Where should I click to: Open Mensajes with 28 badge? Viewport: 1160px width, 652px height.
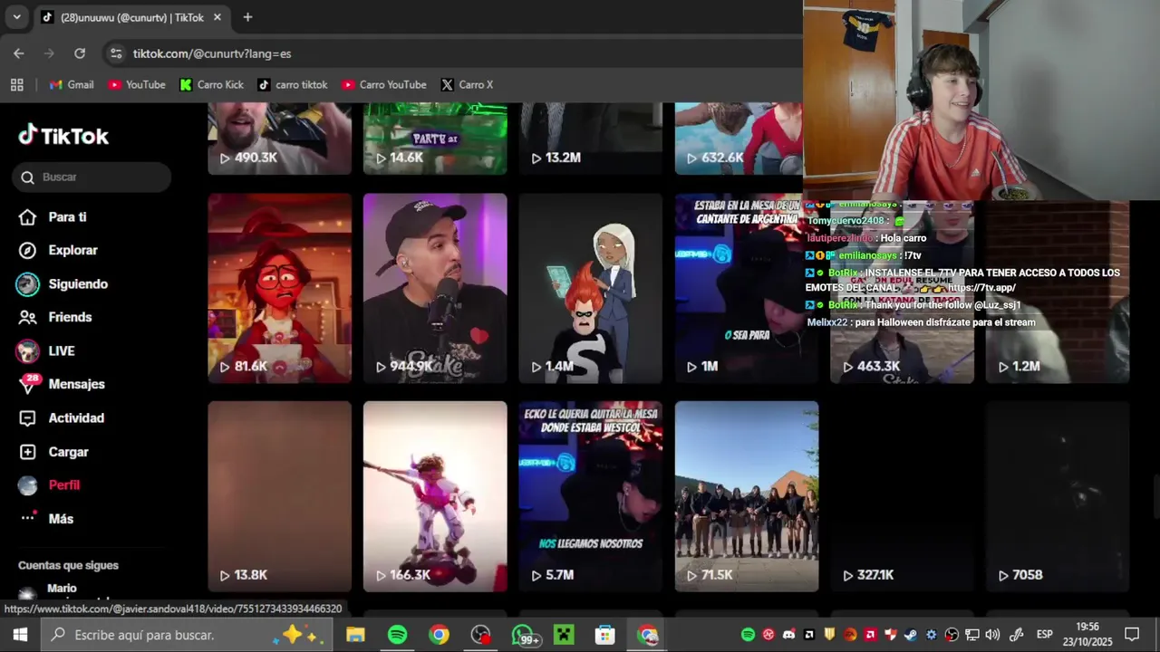click(x=62, y=385)
